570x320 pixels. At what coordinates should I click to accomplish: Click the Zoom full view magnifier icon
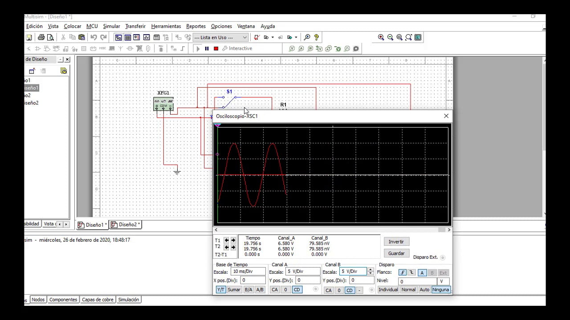pos(409,37)
